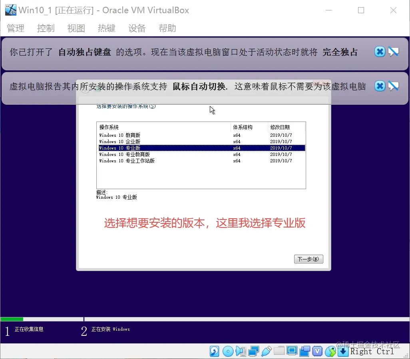This screenshot has width=410, height=359.
Task: Click the shared folders status icon
Action: [x=279, y=351]
